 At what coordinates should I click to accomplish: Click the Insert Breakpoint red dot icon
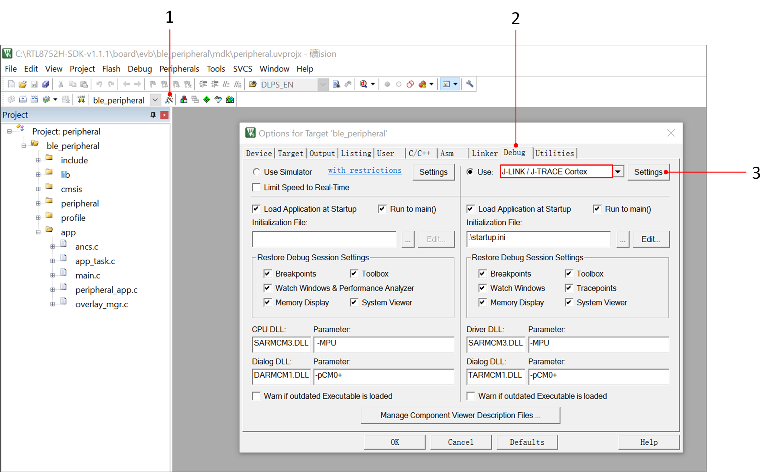click(387, 84)
